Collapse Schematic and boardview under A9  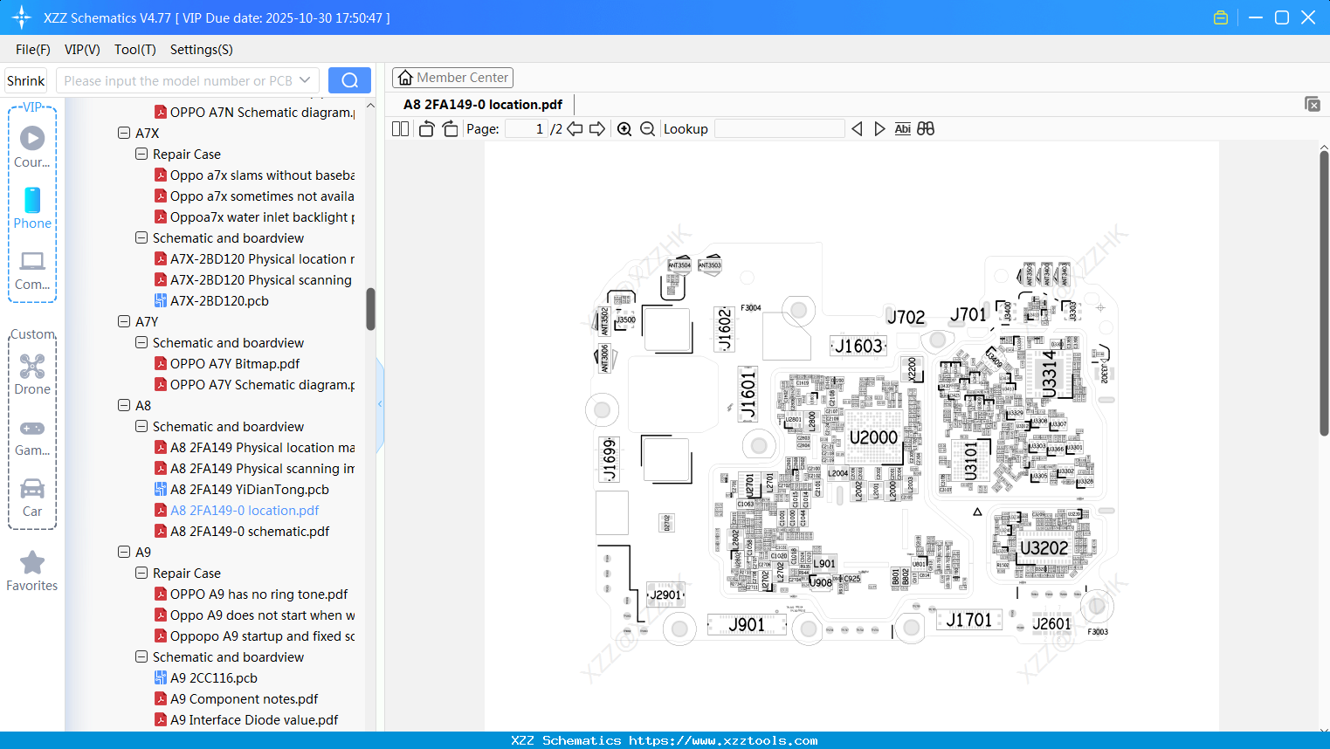click(x=141, y=657)
